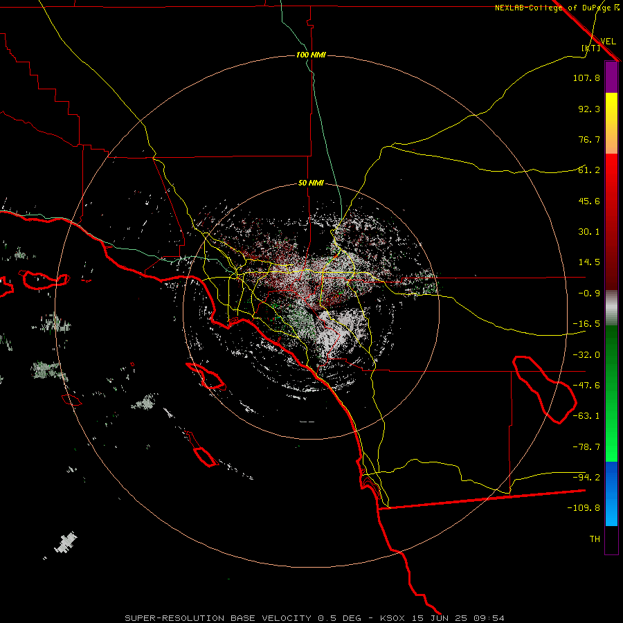Click the Salton Sea outline on the map
Viewport: 623px width, 623px height.
click(x=544, y=389)
